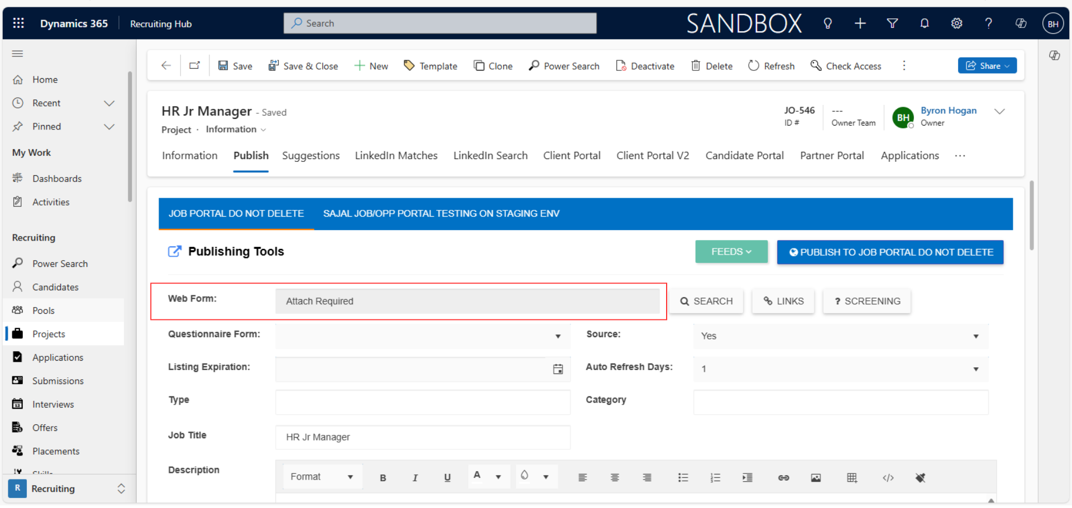Click the Deactivate command
Screen dimensions: 1072x508
point(645,66)
